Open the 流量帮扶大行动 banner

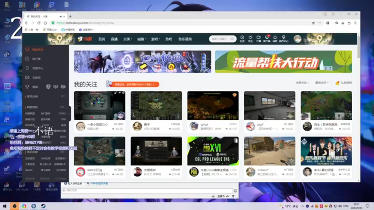pyautogui.click(x=283, y=62)
